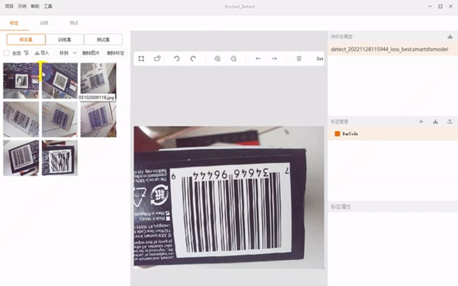The height and width of the screenshot is (286, 458).
Task: Click the 导入 import button
Action: coord(41,53)
